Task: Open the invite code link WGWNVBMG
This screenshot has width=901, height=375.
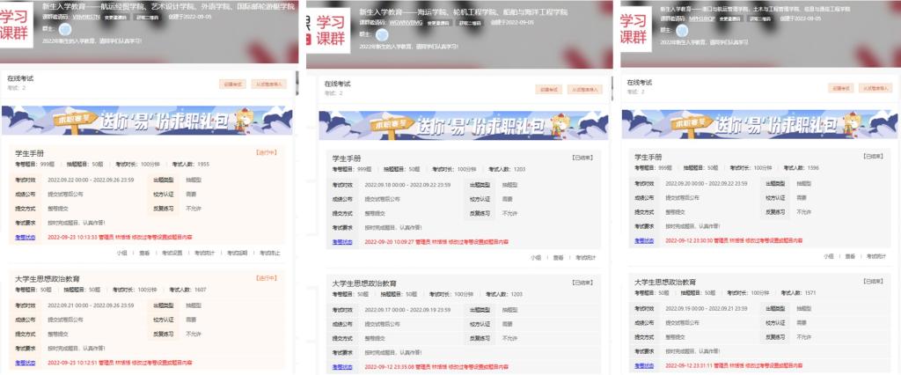Action: pyautogui.click(x=392, y=22)
